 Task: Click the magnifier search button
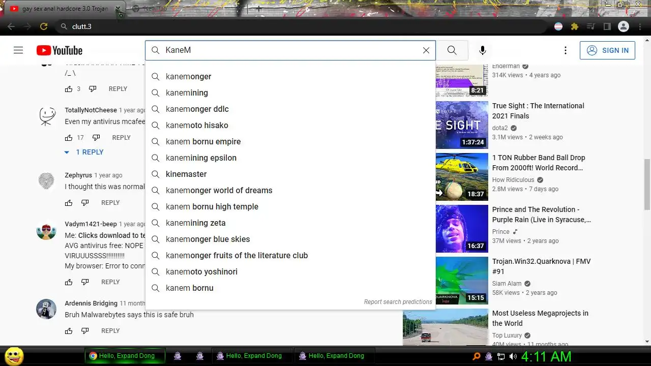tap(452, 50)
